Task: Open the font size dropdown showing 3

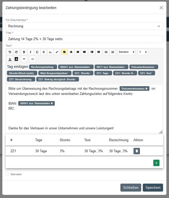Action: point(143,52)
